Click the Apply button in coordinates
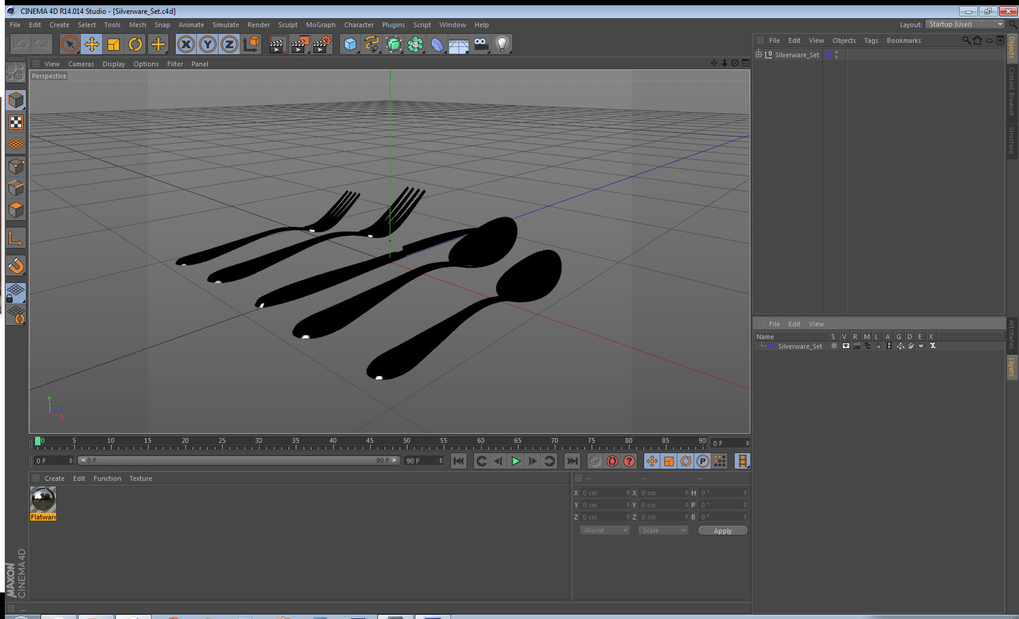 (723, 531)
